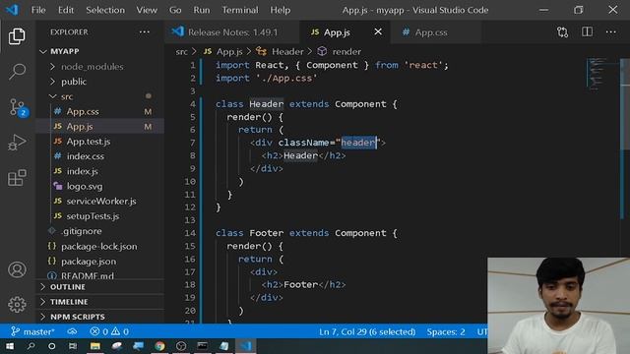Open .gitignore in file tree
This screenshot has height=354, width=630.
tap(81, 231)
